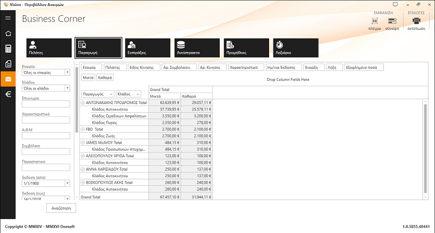Click the euro icon in the sidebar

tap(8, 95)
